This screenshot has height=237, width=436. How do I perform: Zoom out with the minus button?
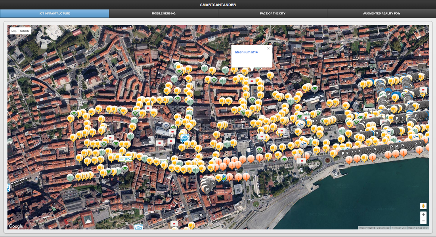point(423,221)
